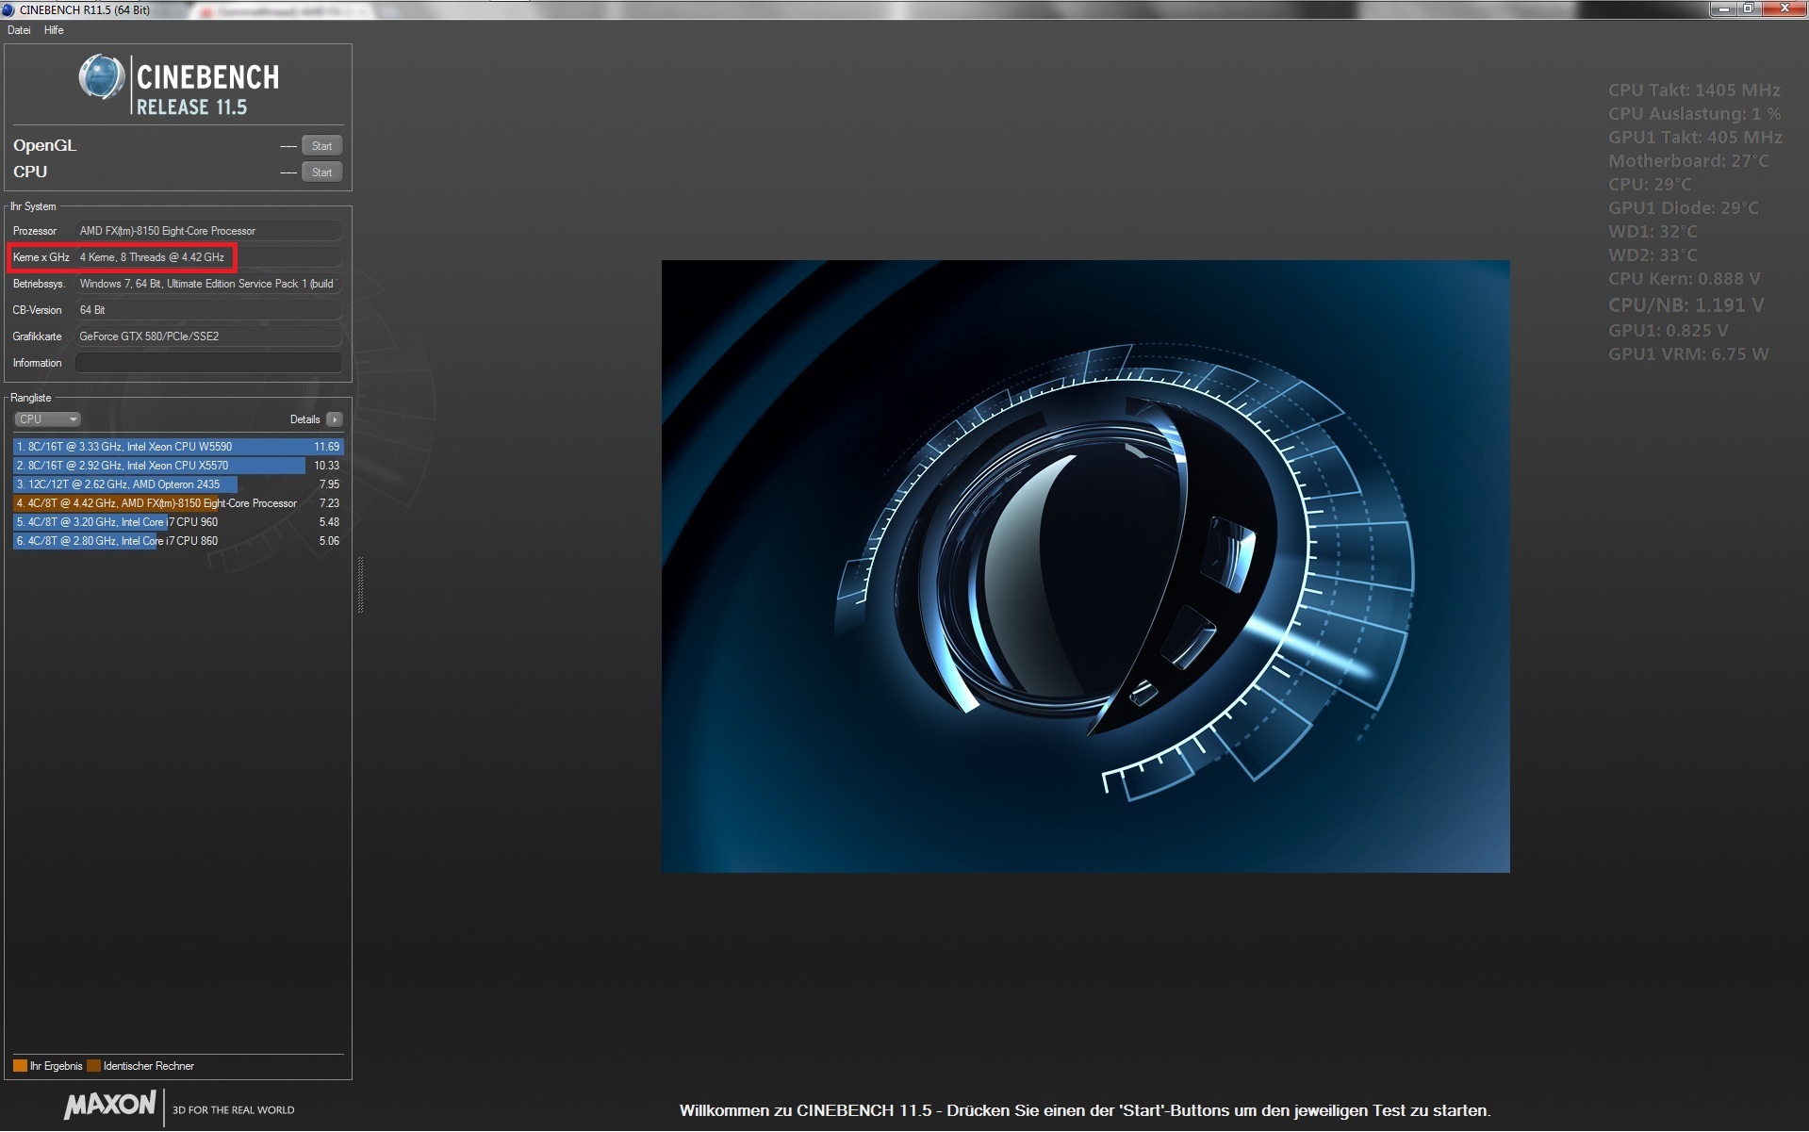The image size is (1809, 1132).
Task: Click the Betriebssys. field showing Windows 7
Action: [208, 284]
